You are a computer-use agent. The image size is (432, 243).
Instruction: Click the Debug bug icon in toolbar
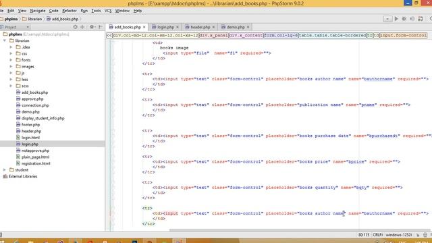[404, 19]
